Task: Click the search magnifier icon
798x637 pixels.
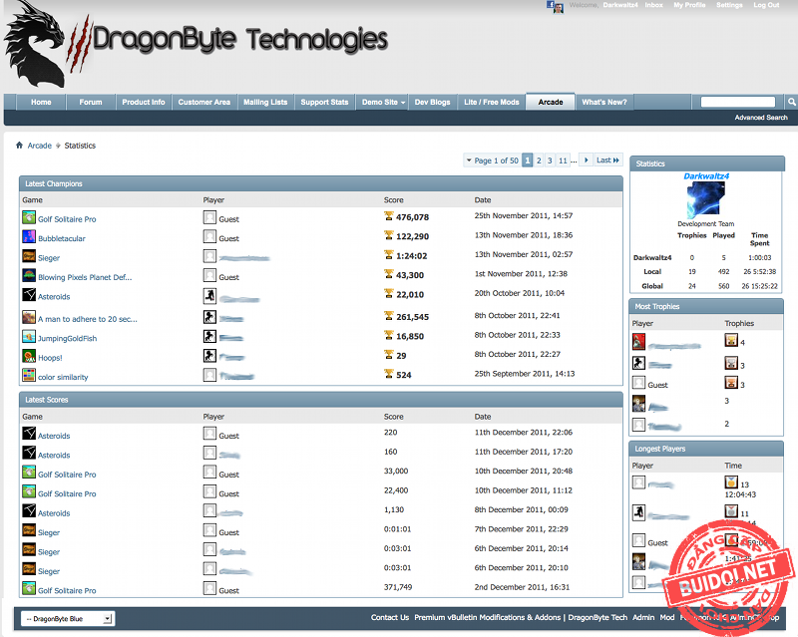Action: click(791, 102)
